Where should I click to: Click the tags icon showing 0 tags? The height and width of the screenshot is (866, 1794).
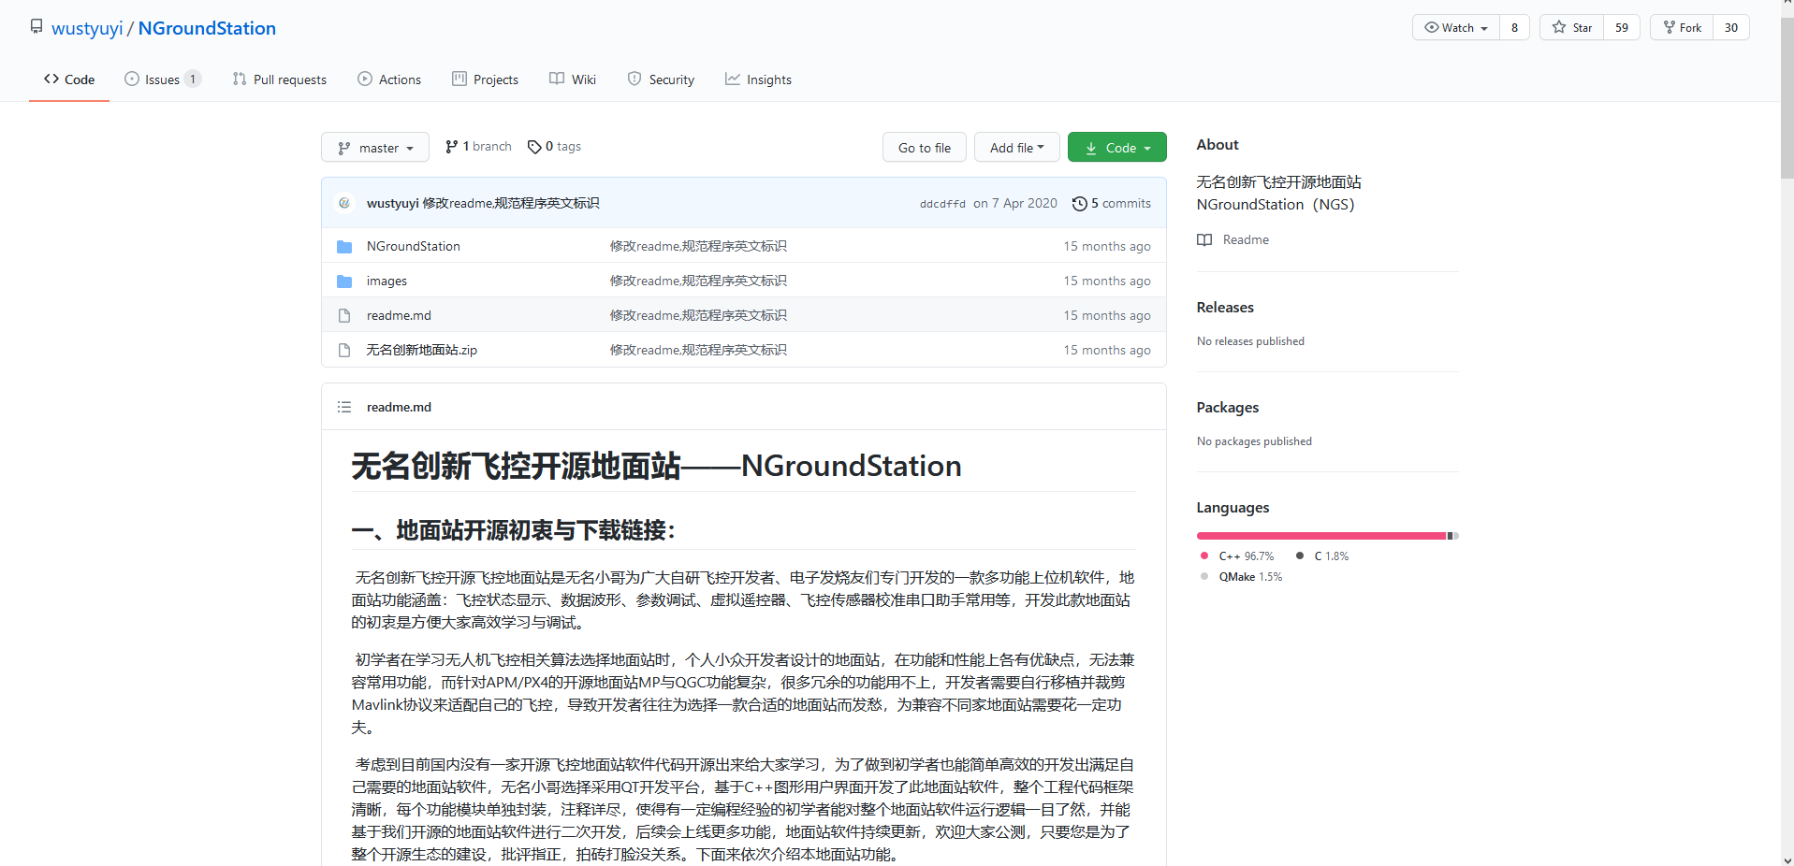click(x=533, y=146)
